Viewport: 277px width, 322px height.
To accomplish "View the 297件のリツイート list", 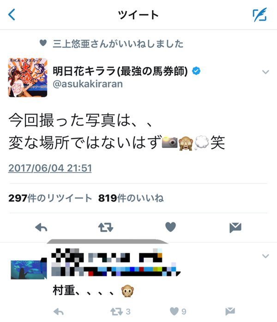I will (x=50, y=198).
